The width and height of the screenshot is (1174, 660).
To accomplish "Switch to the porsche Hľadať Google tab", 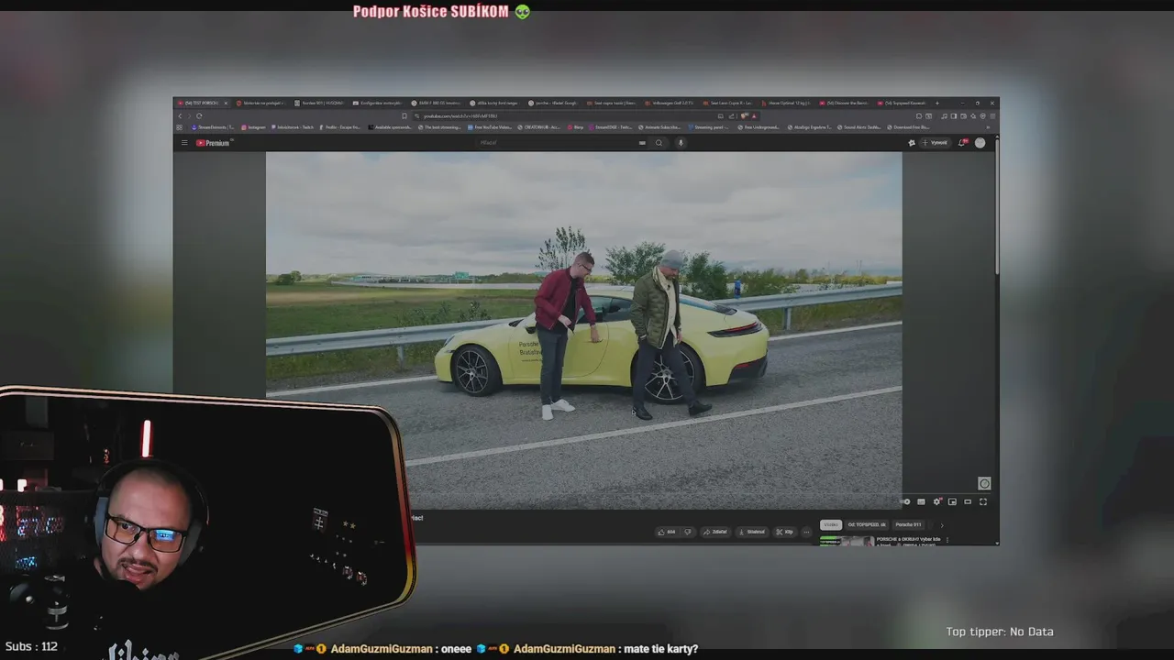I will click(x=553, y=104).
